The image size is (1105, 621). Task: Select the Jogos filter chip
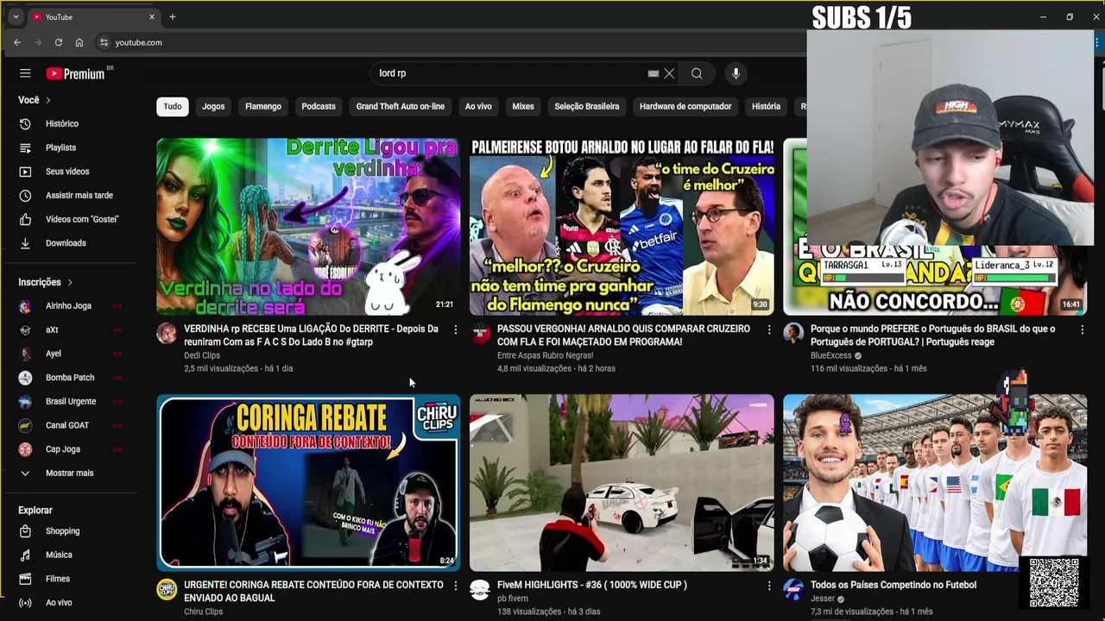(x=213, y=106)
